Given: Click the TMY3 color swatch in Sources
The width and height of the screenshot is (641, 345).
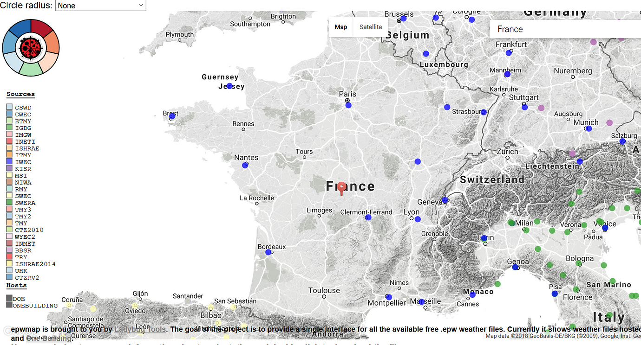Looking at the screenshot, I should click(x=9, y=209).
